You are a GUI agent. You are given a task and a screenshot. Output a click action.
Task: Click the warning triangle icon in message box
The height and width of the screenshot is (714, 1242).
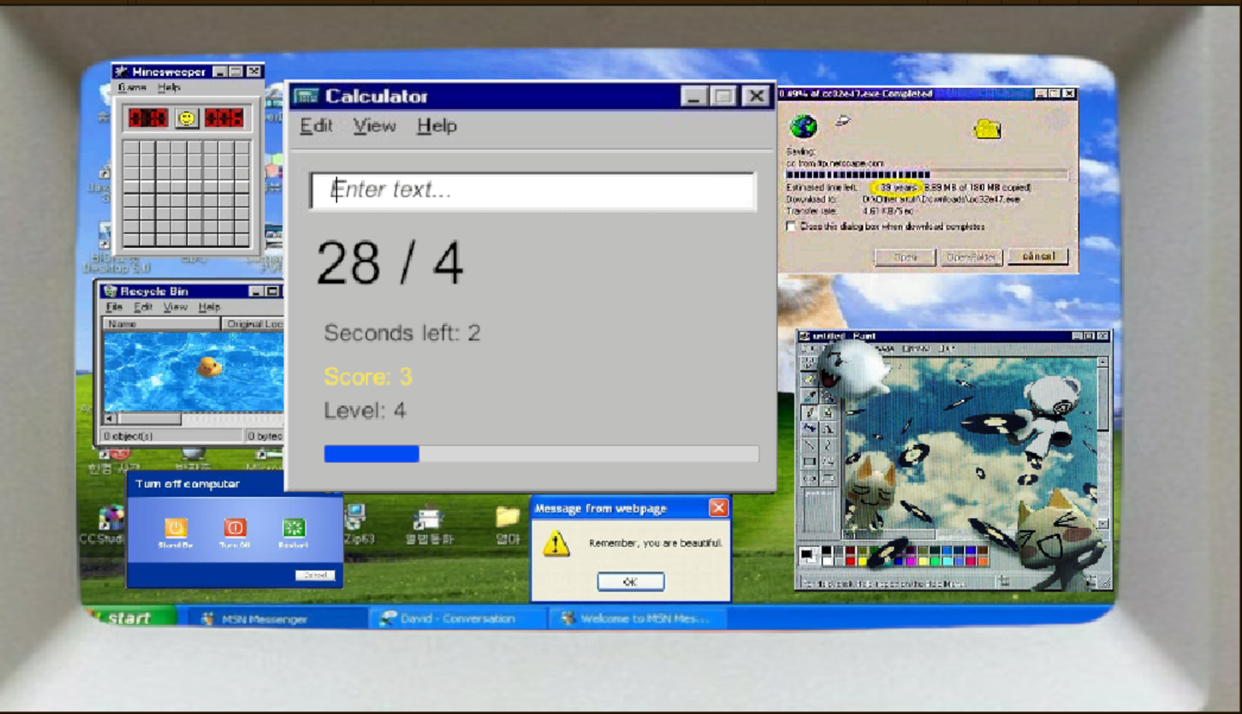click(x=556, y=544)
